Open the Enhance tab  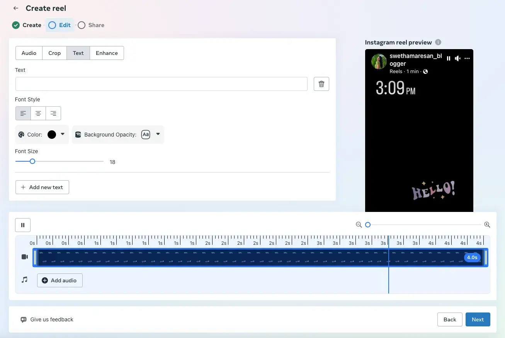tap(107, 53)
